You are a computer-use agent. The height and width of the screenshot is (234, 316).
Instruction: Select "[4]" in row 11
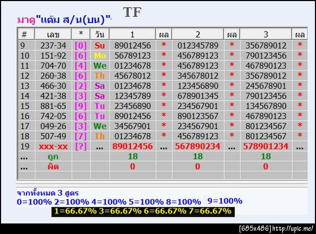coord(81,66)
